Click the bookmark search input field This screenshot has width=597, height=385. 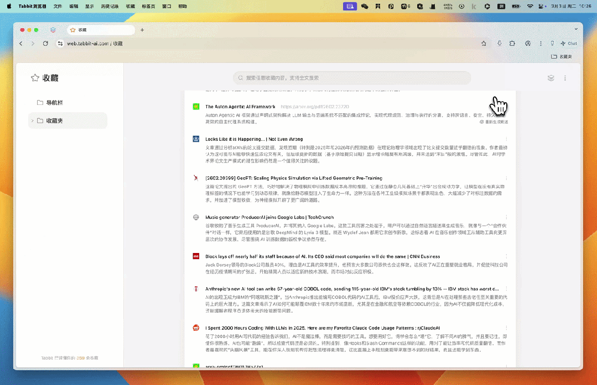click(x=352, y=78)
